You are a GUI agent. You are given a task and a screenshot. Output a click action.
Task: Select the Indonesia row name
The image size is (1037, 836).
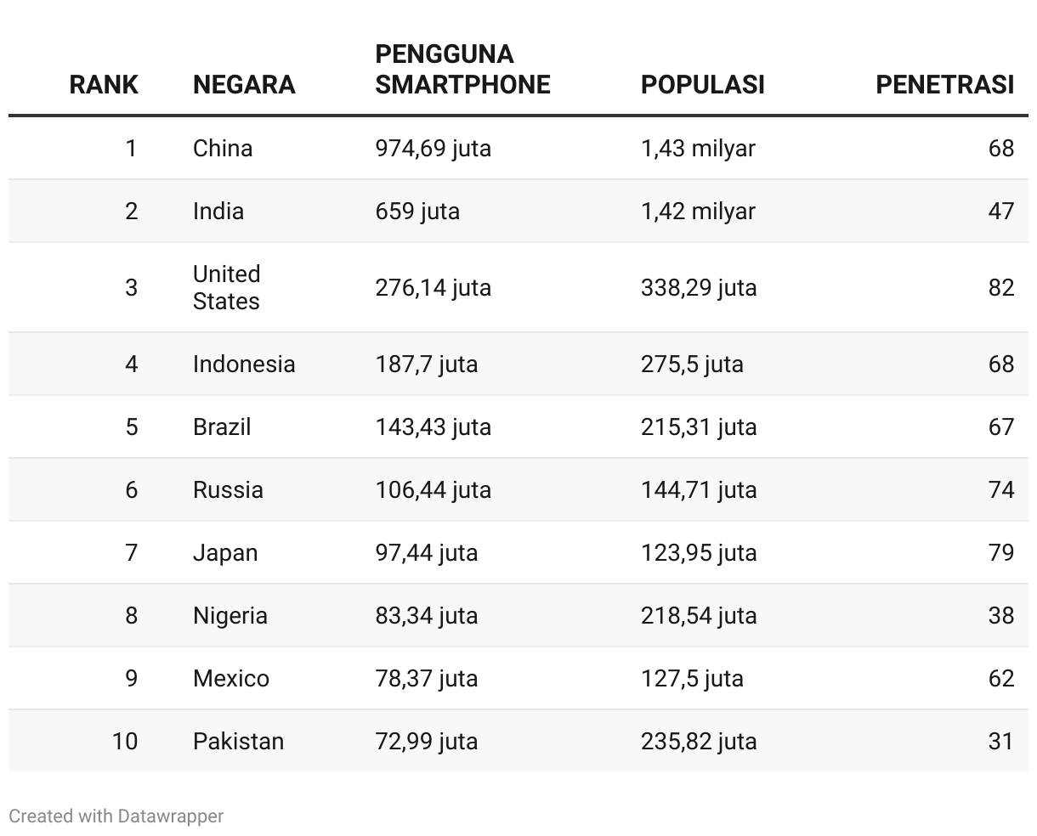point(244,364)
